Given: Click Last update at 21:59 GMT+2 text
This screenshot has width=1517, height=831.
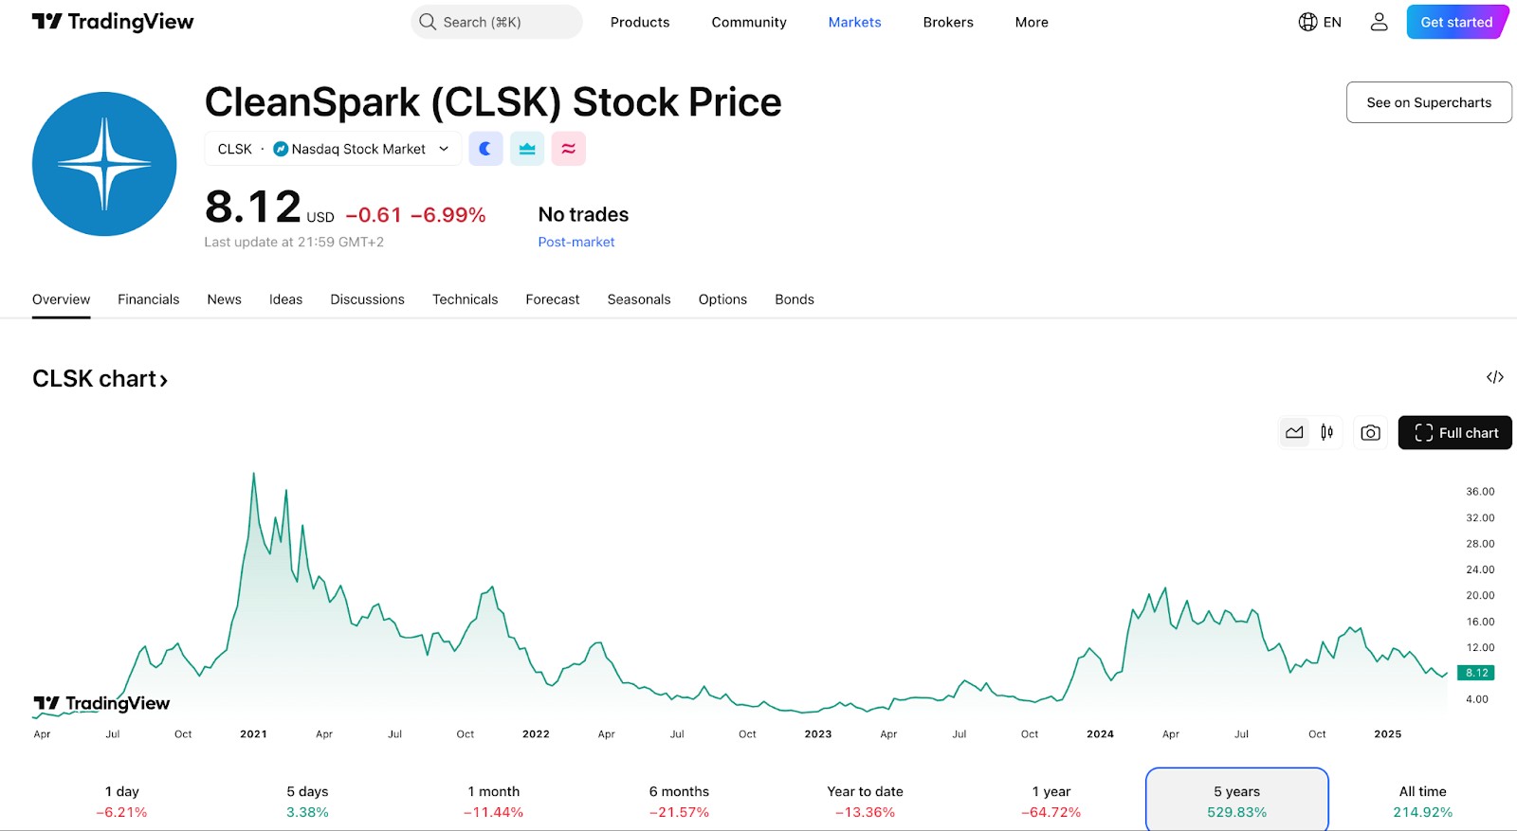Looking at the screenshot, I should coord(294,242).
